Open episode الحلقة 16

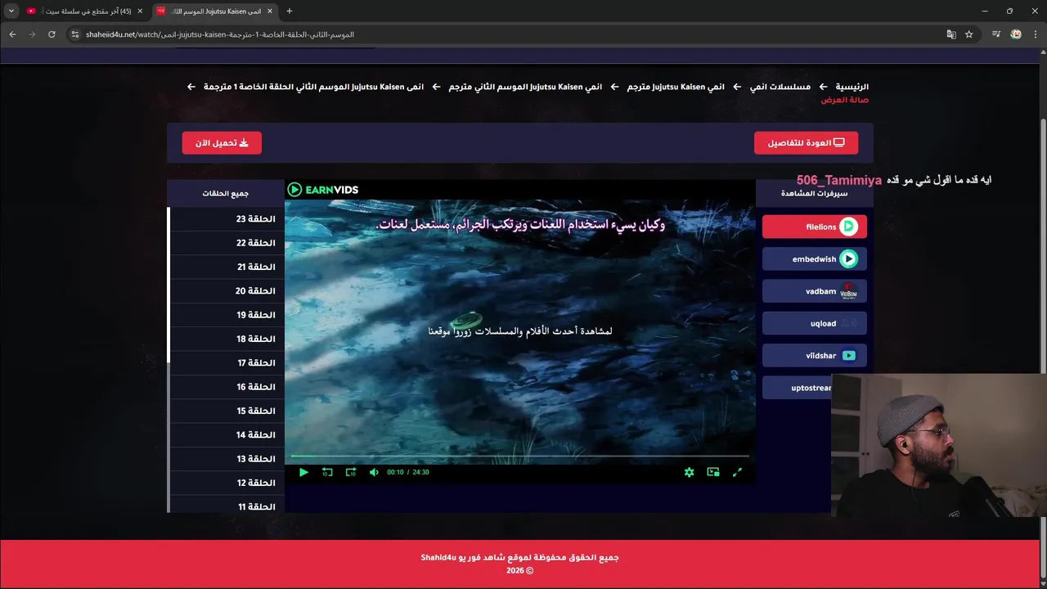226,387
